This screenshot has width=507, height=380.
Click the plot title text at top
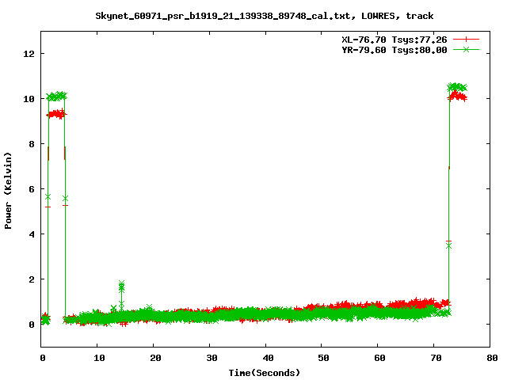click(264, 16)
